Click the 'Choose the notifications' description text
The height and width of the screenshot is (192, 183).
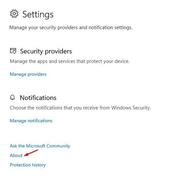coord(80,108)
